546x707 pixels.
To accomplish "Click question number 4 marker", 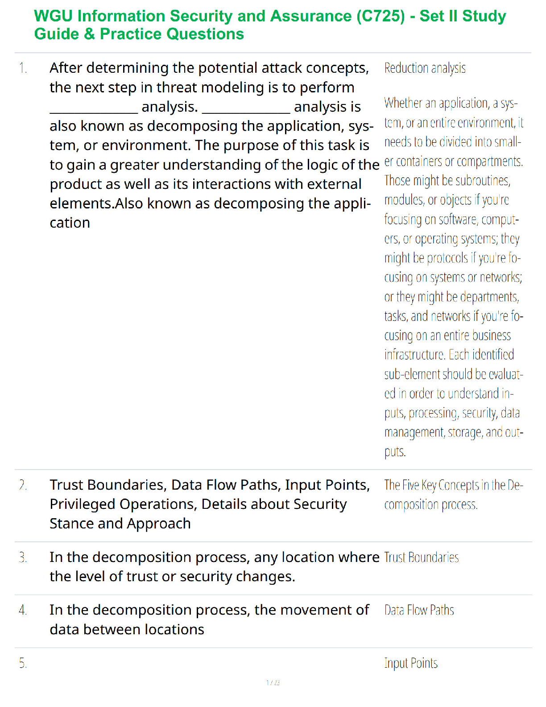I will point(23,610).
